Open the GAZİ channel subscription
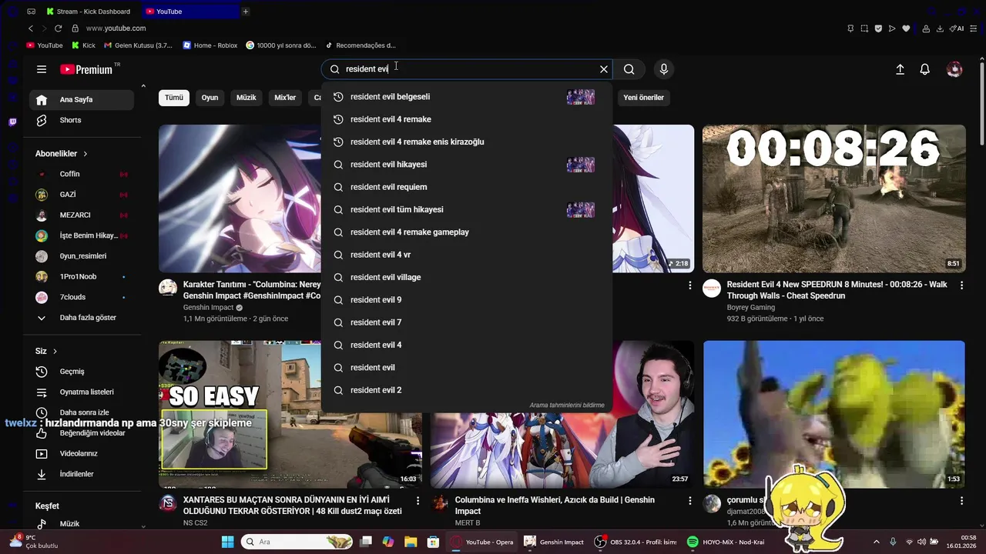 tap(82, 195)
